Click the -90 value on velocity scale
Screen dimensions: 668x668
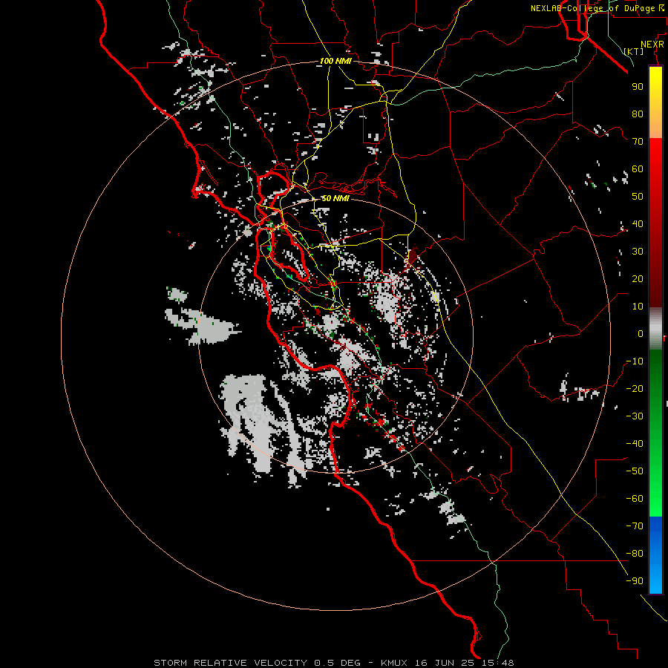[635, 581]
